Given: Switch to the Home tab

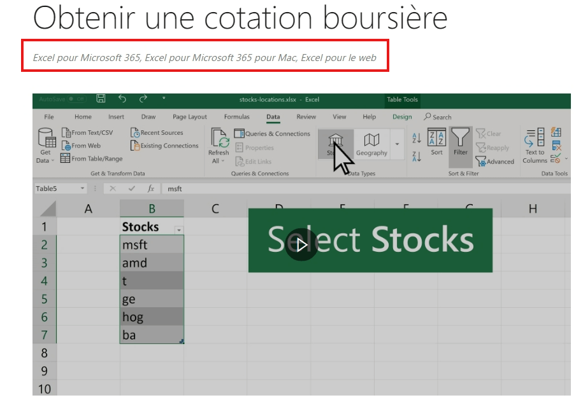Looking at the screenshot, I should click(83, 117).
